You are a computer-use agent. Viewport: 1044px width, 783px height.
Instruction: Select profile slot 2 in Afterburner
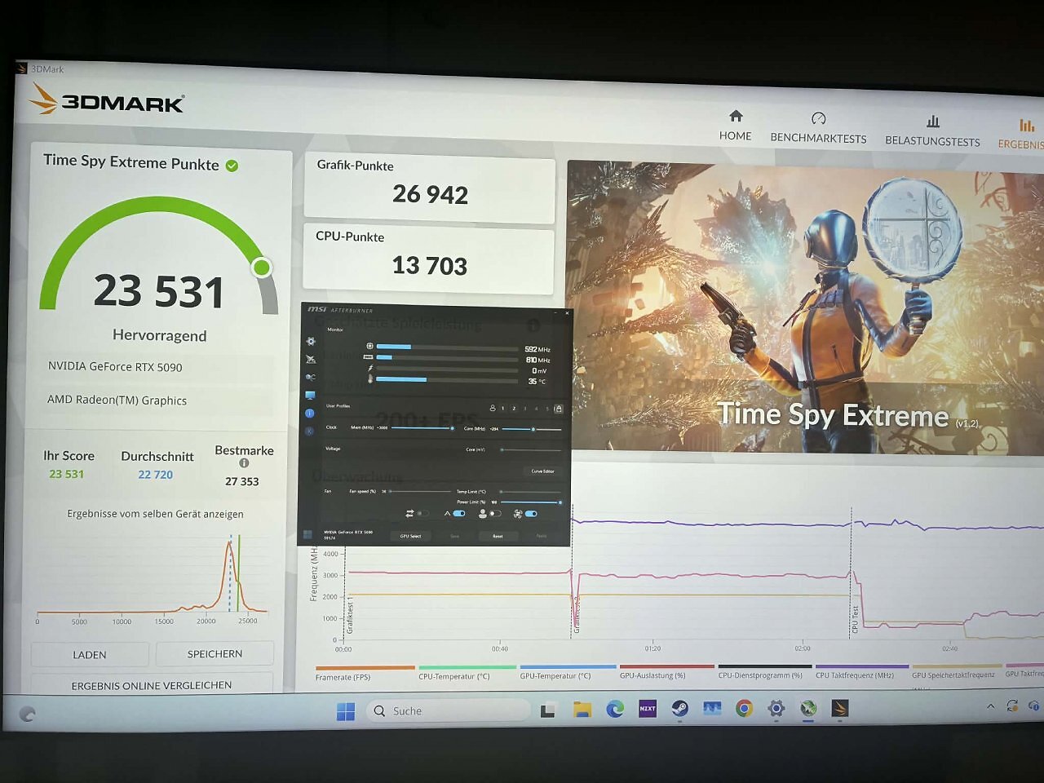pyautogui.click(x=514, y=408)
